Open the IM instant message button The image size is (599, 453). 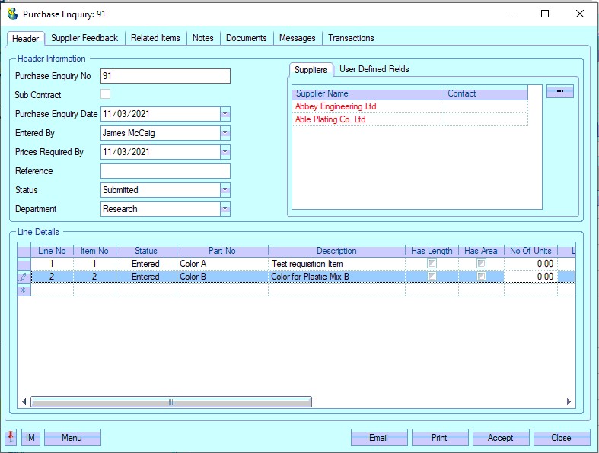tap(30, 437)
